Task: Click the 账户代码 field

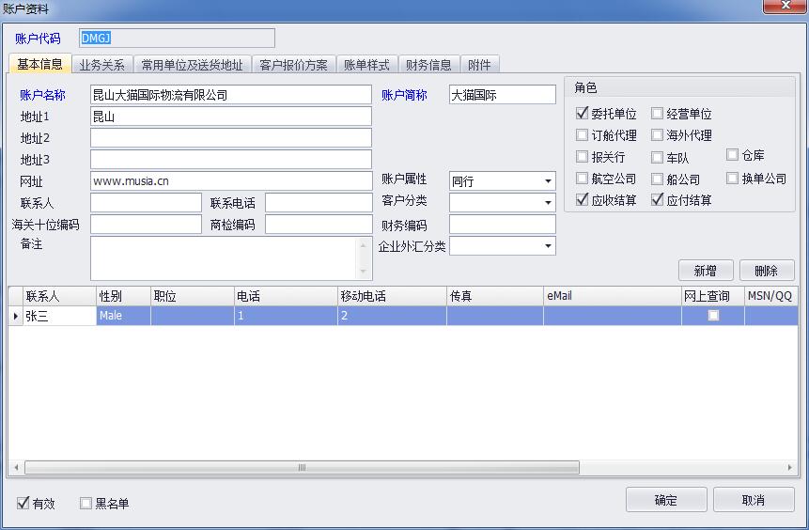Action: (177, 39)
